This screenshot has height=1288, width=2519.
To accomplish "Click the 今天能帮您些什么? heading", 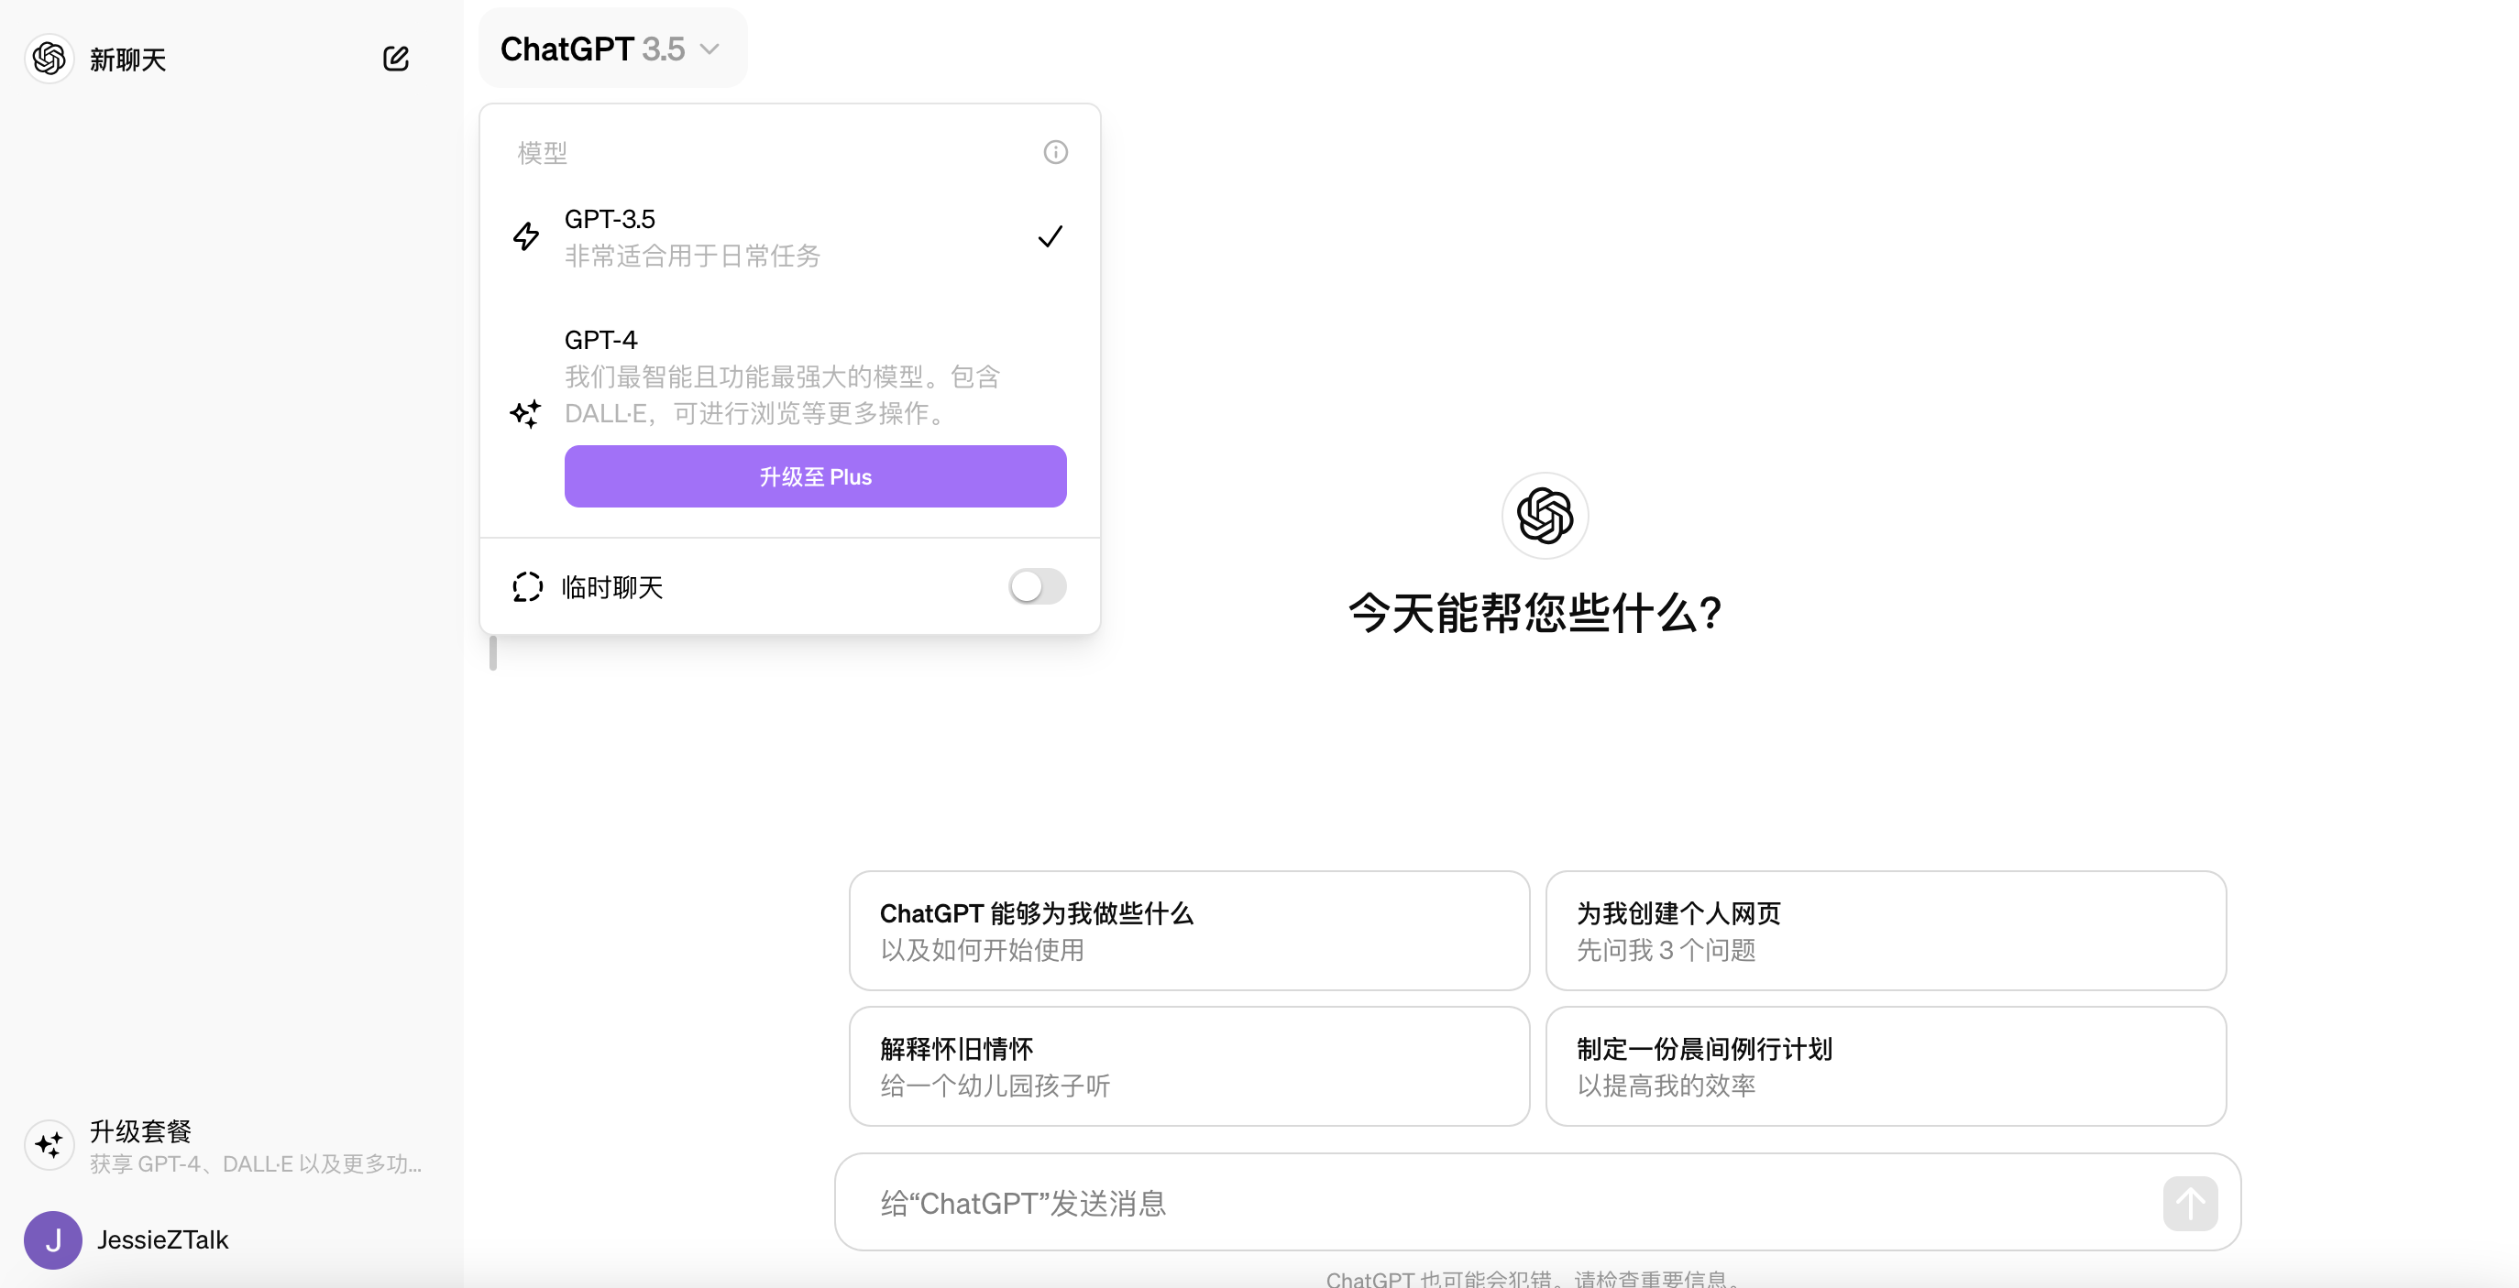I will [x=1534, y=613].
